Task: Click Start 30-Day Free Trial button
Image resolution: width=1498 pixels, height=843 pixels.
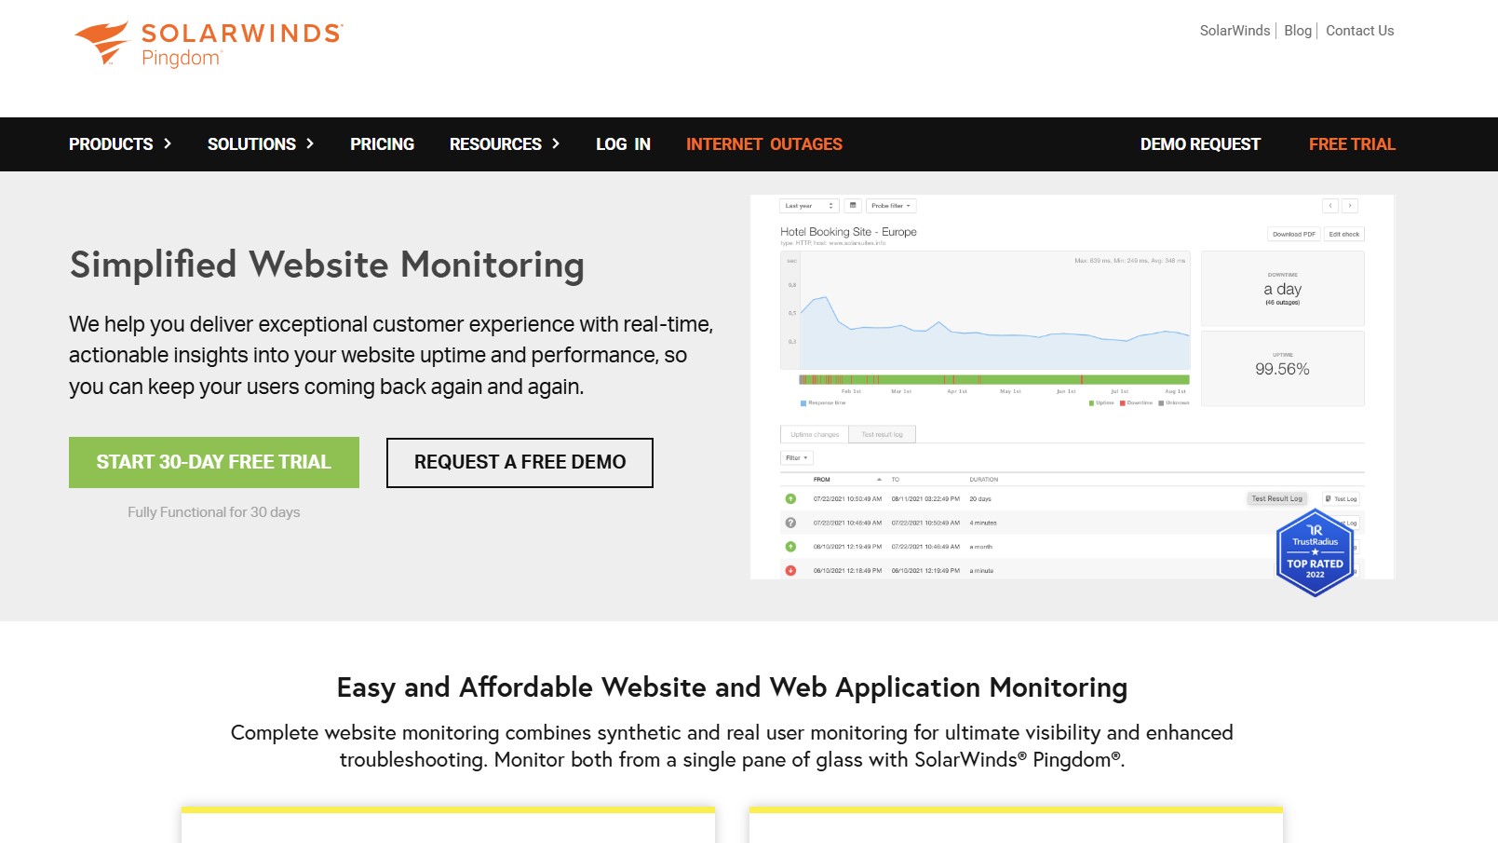Action: [214, 462]
